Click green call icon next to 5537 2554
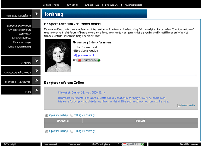The image size is (202, 147). pos(99,60)
